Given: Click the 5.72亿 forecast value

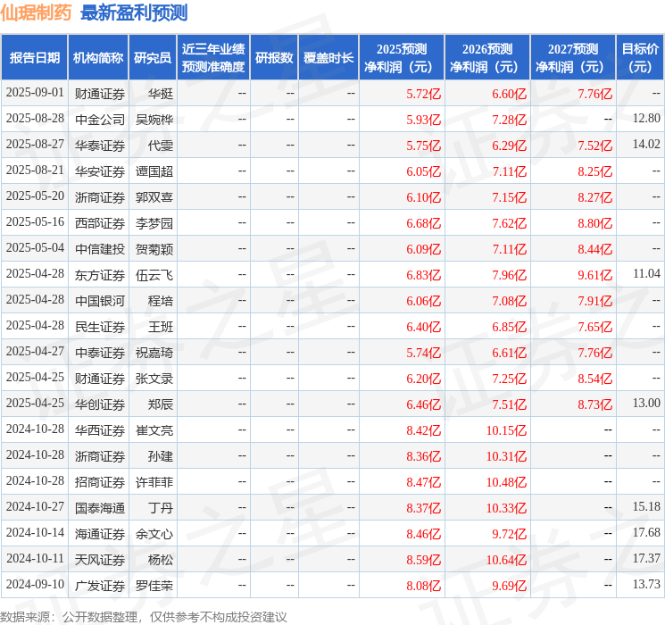Looking at the screenshot, I should (x=423, y=94).
